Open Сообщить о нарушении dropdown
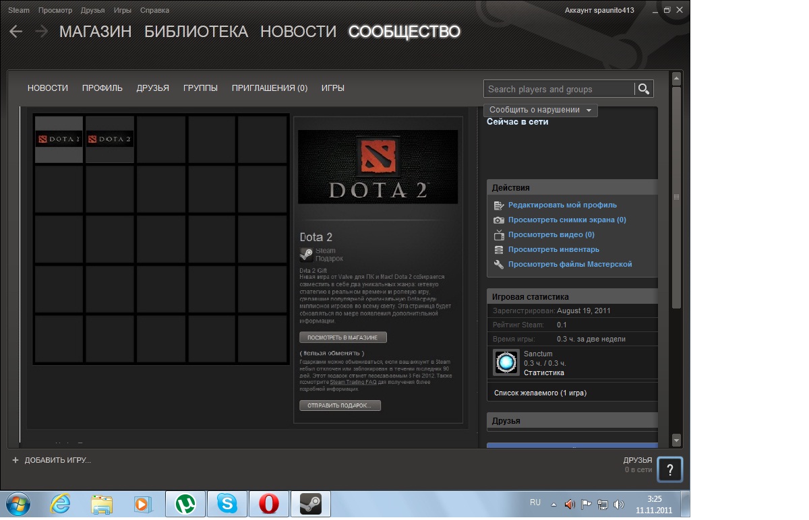Image resolution: width=809 pixels, height=520 pixels. [x=541, y=110]
